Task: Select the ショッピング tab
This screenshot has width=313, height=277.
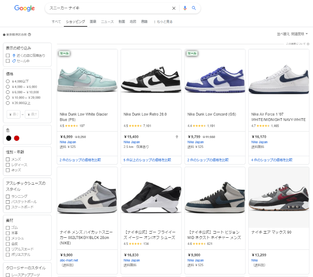Action: pos(76,22)
